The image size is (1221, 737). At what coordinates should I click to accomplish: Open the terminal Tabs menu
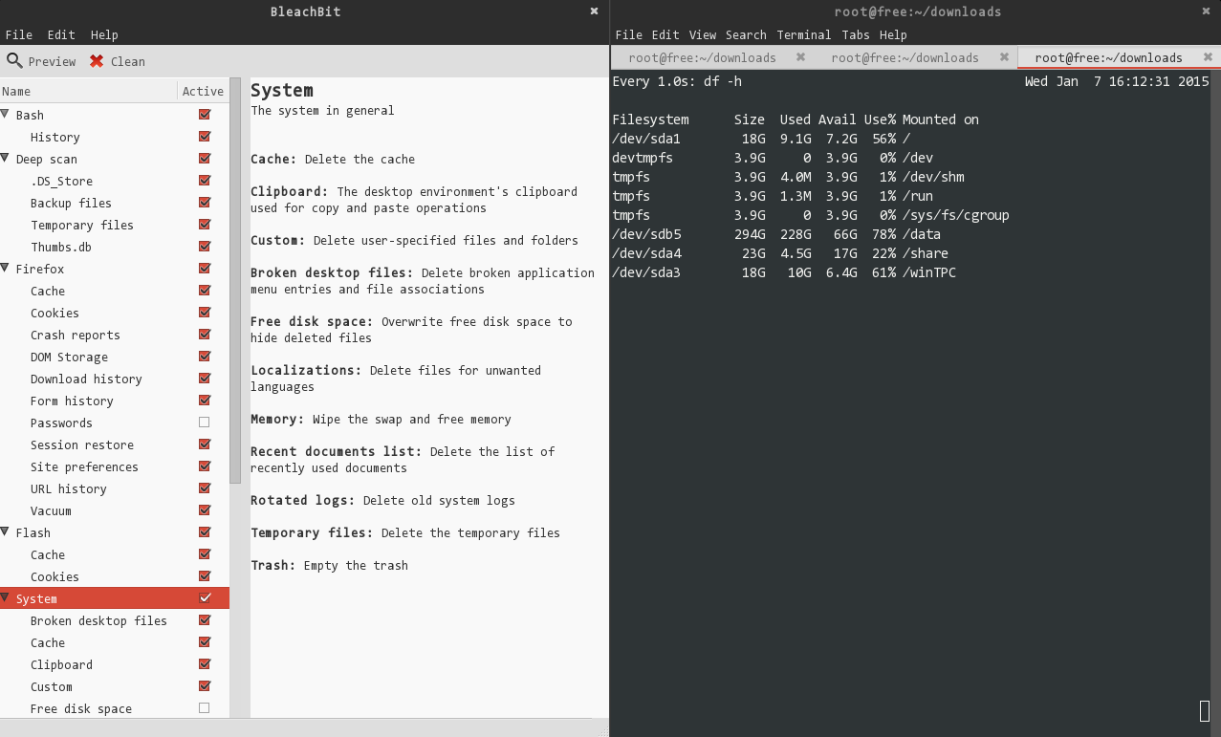pyautogui.click(x=856, y=34)
